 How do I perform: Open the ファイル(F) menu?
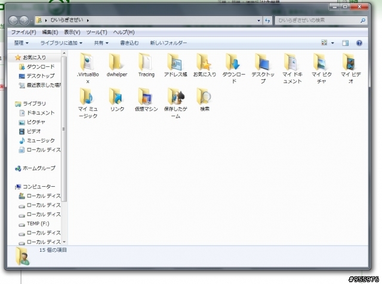pos(24,32)
